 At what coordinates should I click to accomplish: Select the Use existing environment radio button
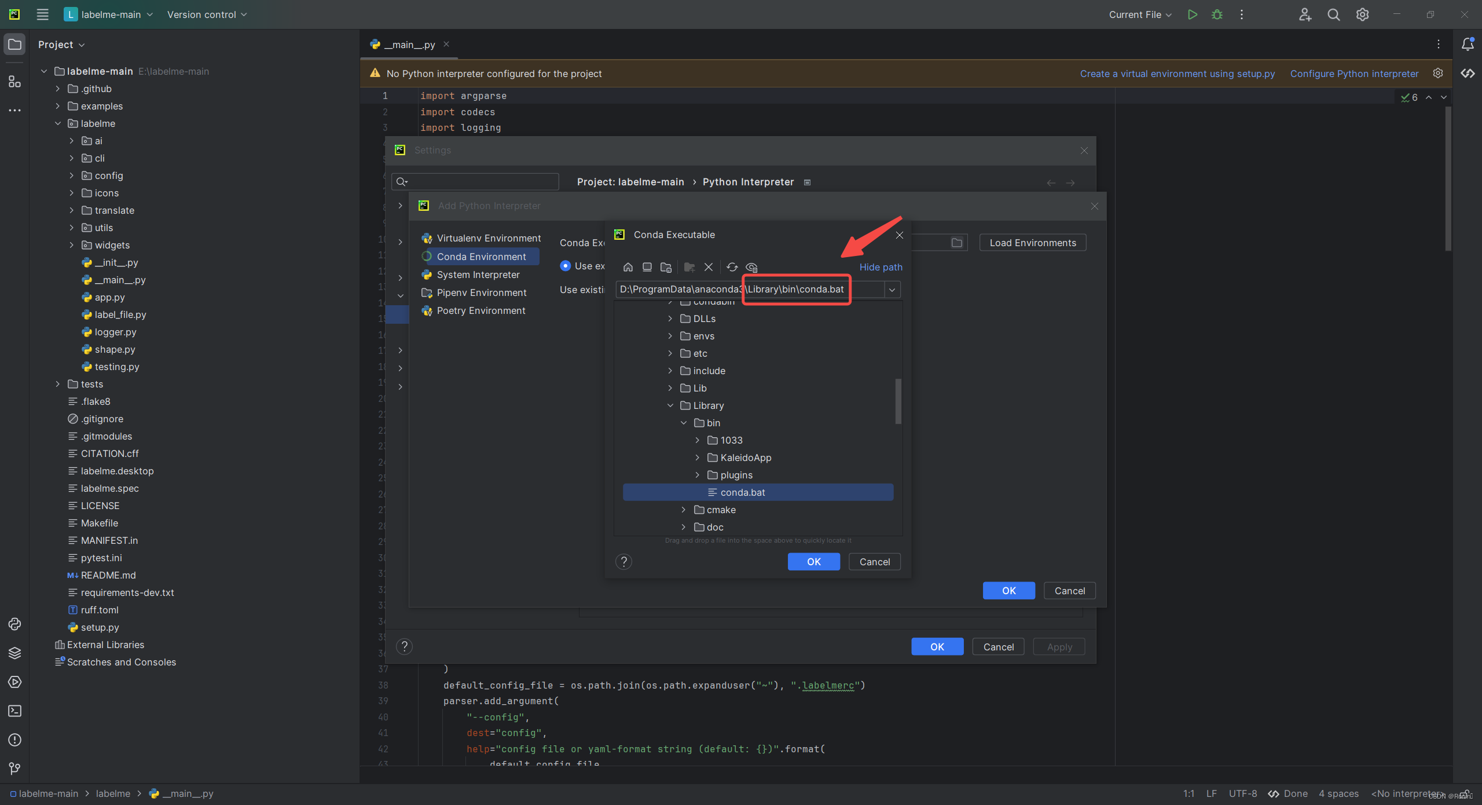point(565,266)
